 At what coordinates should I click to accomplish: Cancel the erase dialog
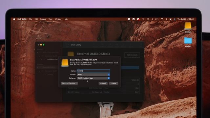tap(103, 83)
